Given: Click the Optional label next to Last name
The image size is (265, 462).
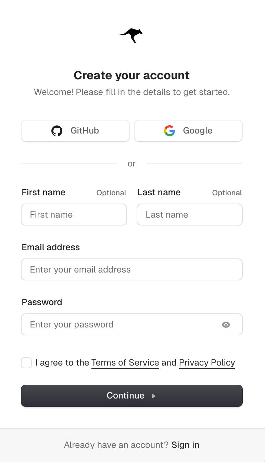Looking at the screenshot, I should (227, 193).
